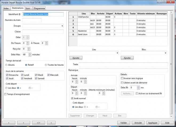Select the bk19 cell in table
Screen dimensions: 176x127
click(x=93, y=20)
